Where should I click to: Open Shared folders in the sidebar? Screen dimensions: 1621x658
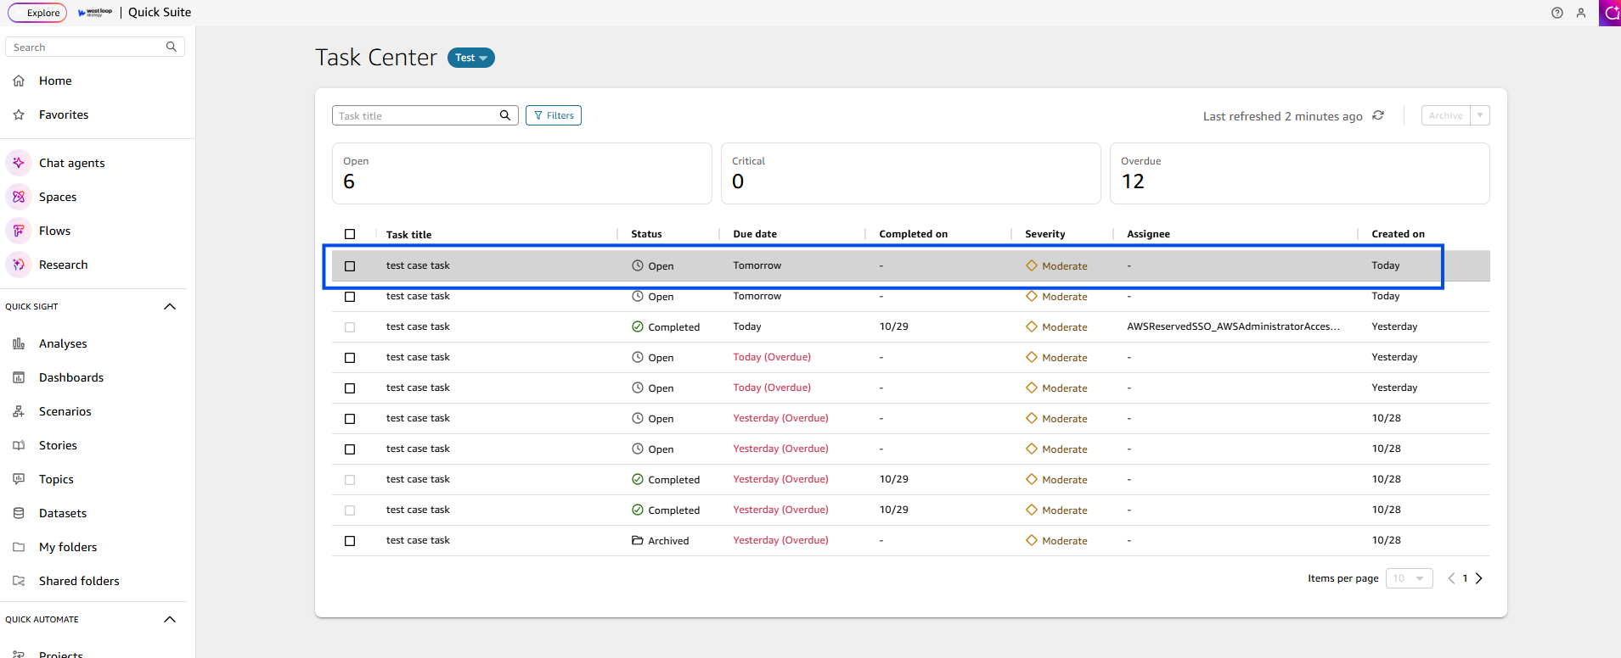(x=79, y=581)
